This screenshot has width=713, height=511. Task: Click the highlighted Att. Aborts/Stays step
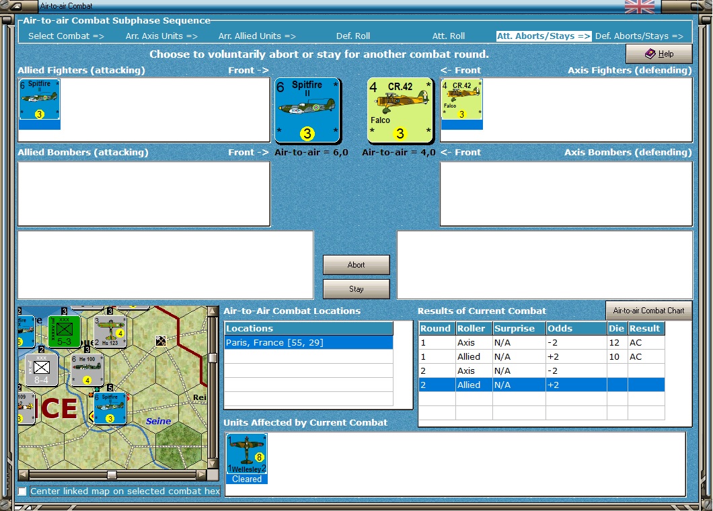click(x=544, y=36)
